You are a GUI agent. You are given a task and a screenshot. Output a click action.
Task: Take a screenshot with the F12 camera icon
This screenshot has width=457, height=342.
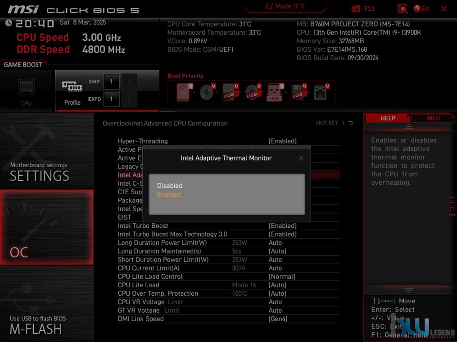356,9
